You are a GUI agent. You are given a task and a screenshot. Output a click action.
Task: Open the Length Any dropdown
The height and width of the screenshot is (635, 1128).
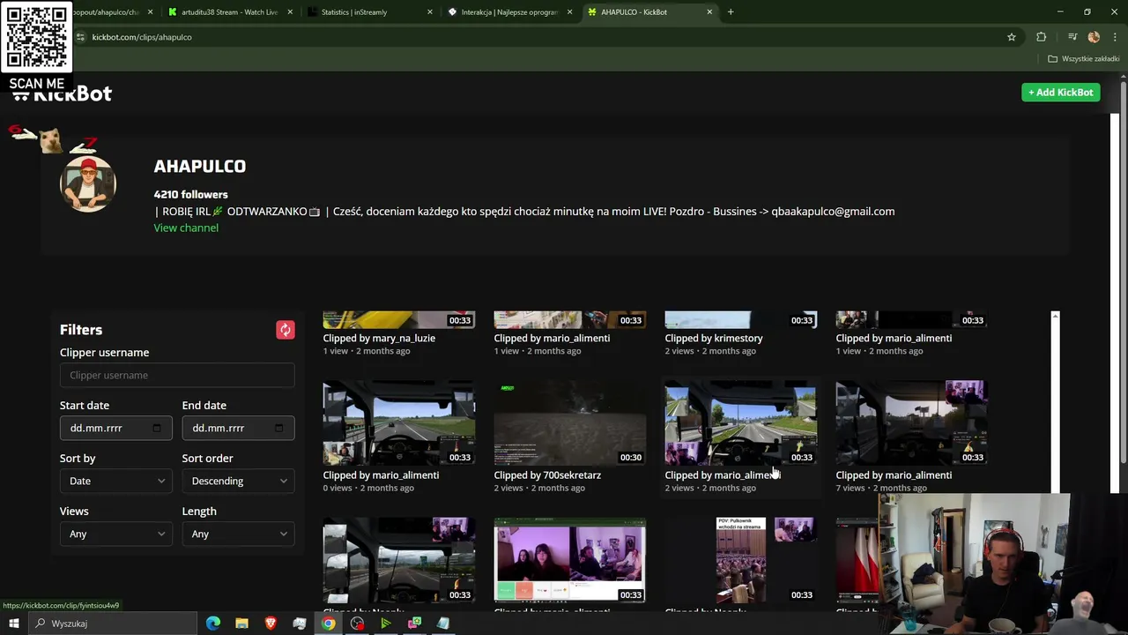pyautogui.click(x=238, y=534)
